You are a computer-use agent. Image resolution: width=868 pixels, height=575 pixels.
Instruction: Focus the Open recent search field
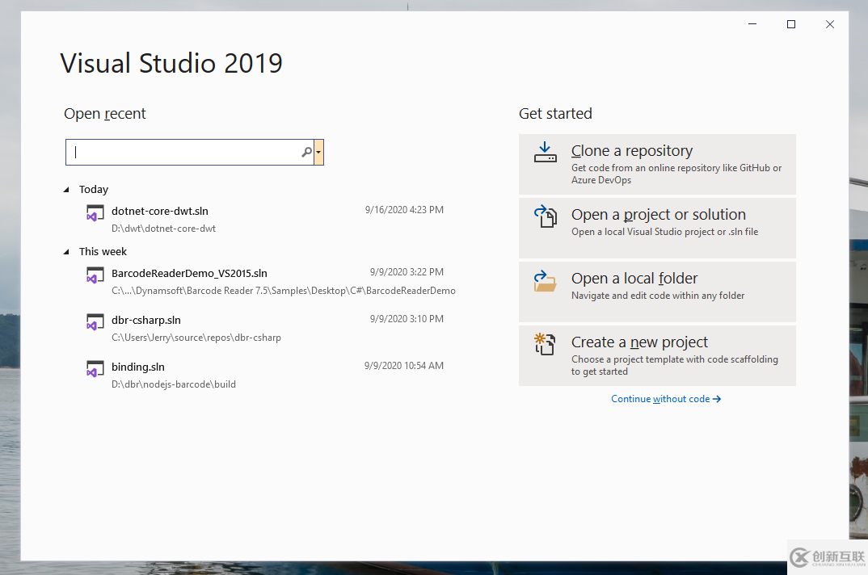click(x=189, y=152)
